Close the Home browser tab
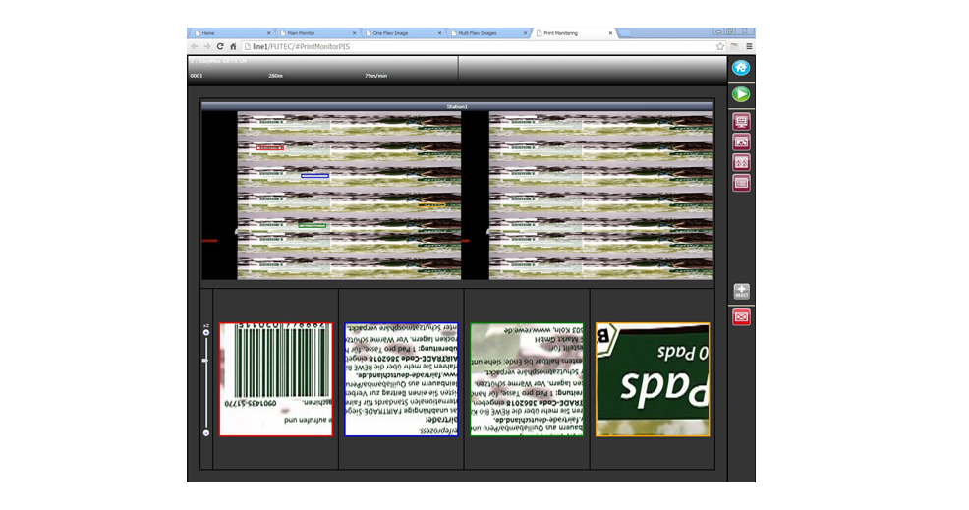The image size is (969, 510). click(269, 33)
